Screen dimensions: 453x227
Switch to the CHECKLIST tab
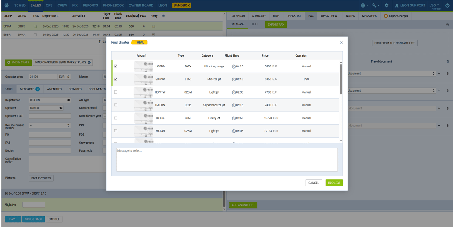tap(294, 16)
